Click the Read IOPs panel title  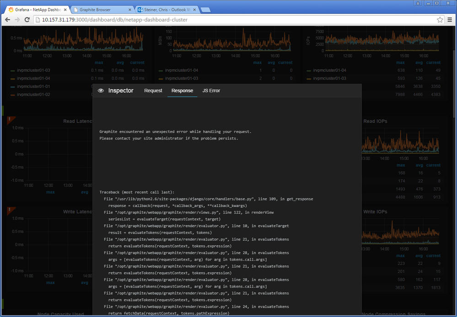[x=375, y=121]
